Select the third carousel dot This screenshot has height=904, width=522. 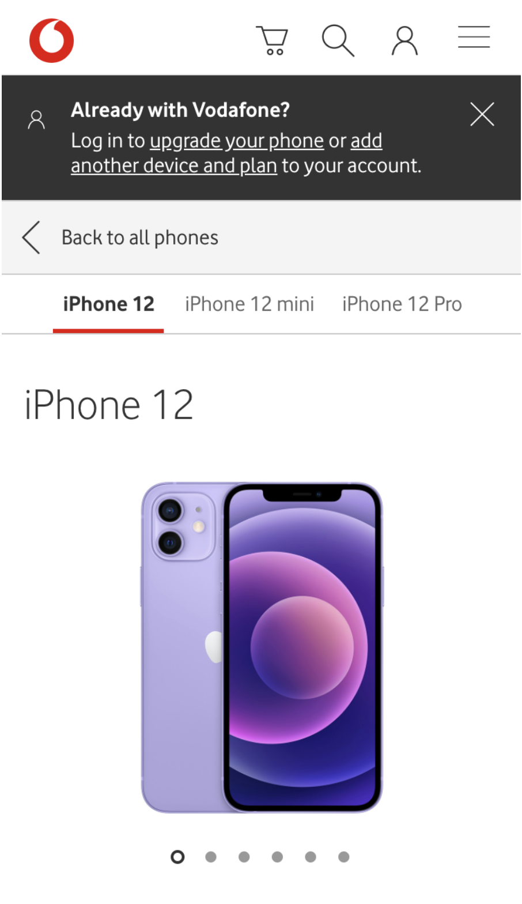[x=244, y=857]
